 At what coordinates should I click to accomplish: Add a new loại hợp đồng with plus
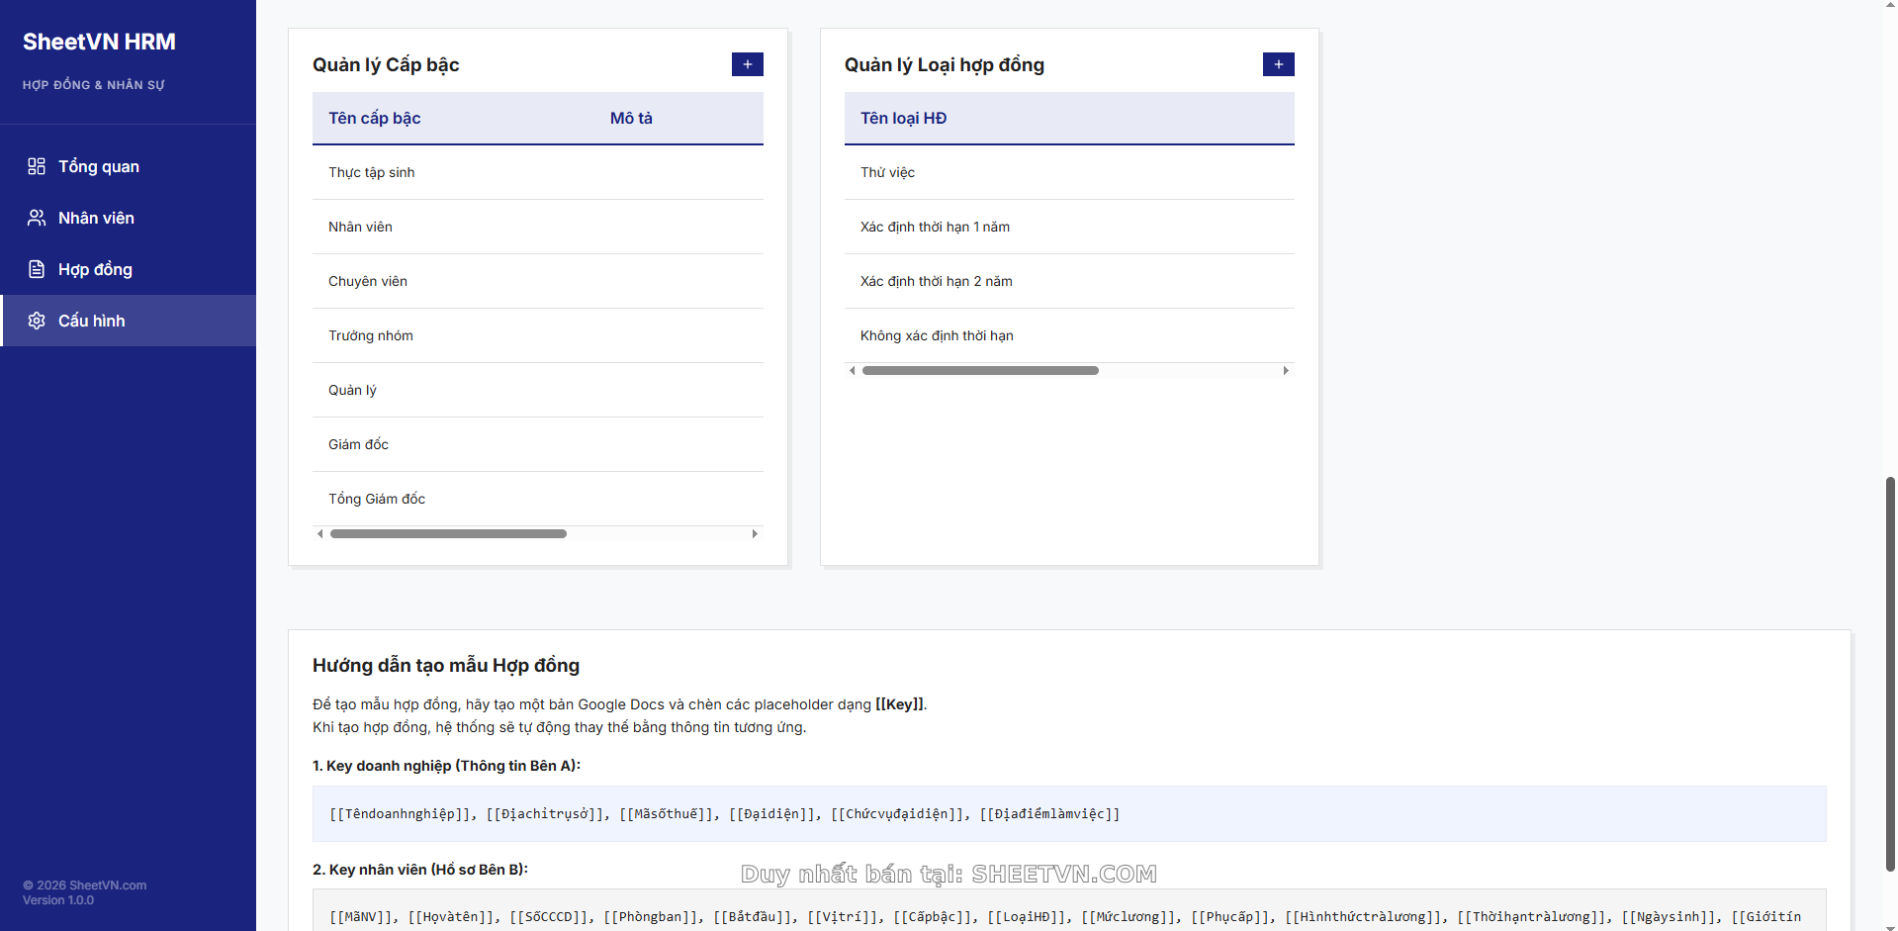coord(1278,64)
